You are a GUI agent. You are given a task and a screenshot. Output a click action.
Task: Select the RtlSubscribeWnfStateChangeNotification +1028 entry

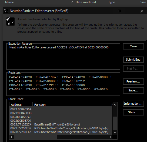click(61, 132)
